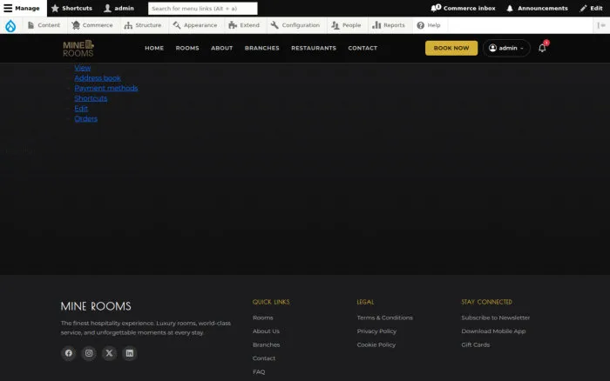
Task: Expand the admin account dropdown
Action: [506, 48]
